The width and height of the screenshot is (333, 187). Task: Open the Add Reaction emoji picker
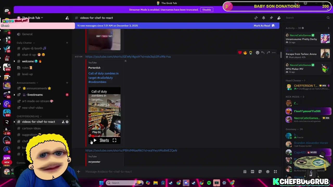257,53
